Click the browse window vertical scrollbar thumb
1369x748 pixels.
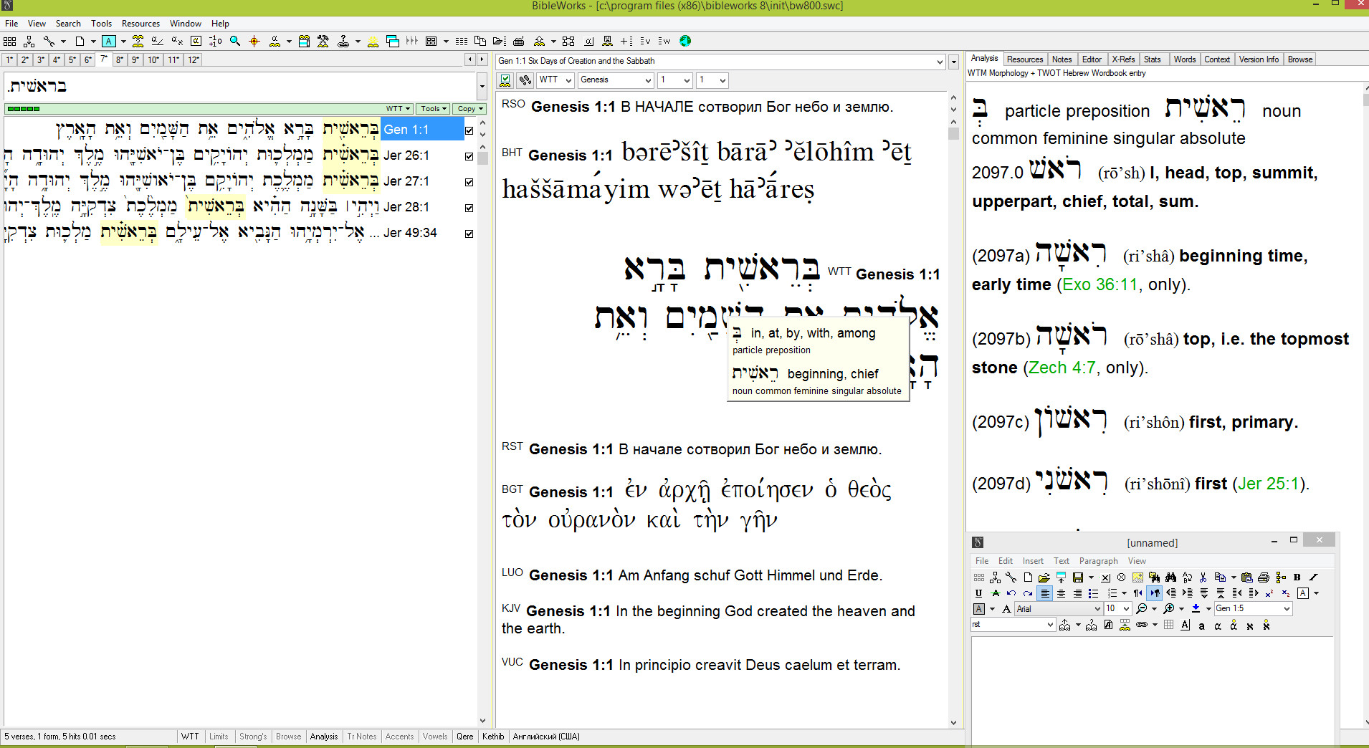tap(953, 133)
